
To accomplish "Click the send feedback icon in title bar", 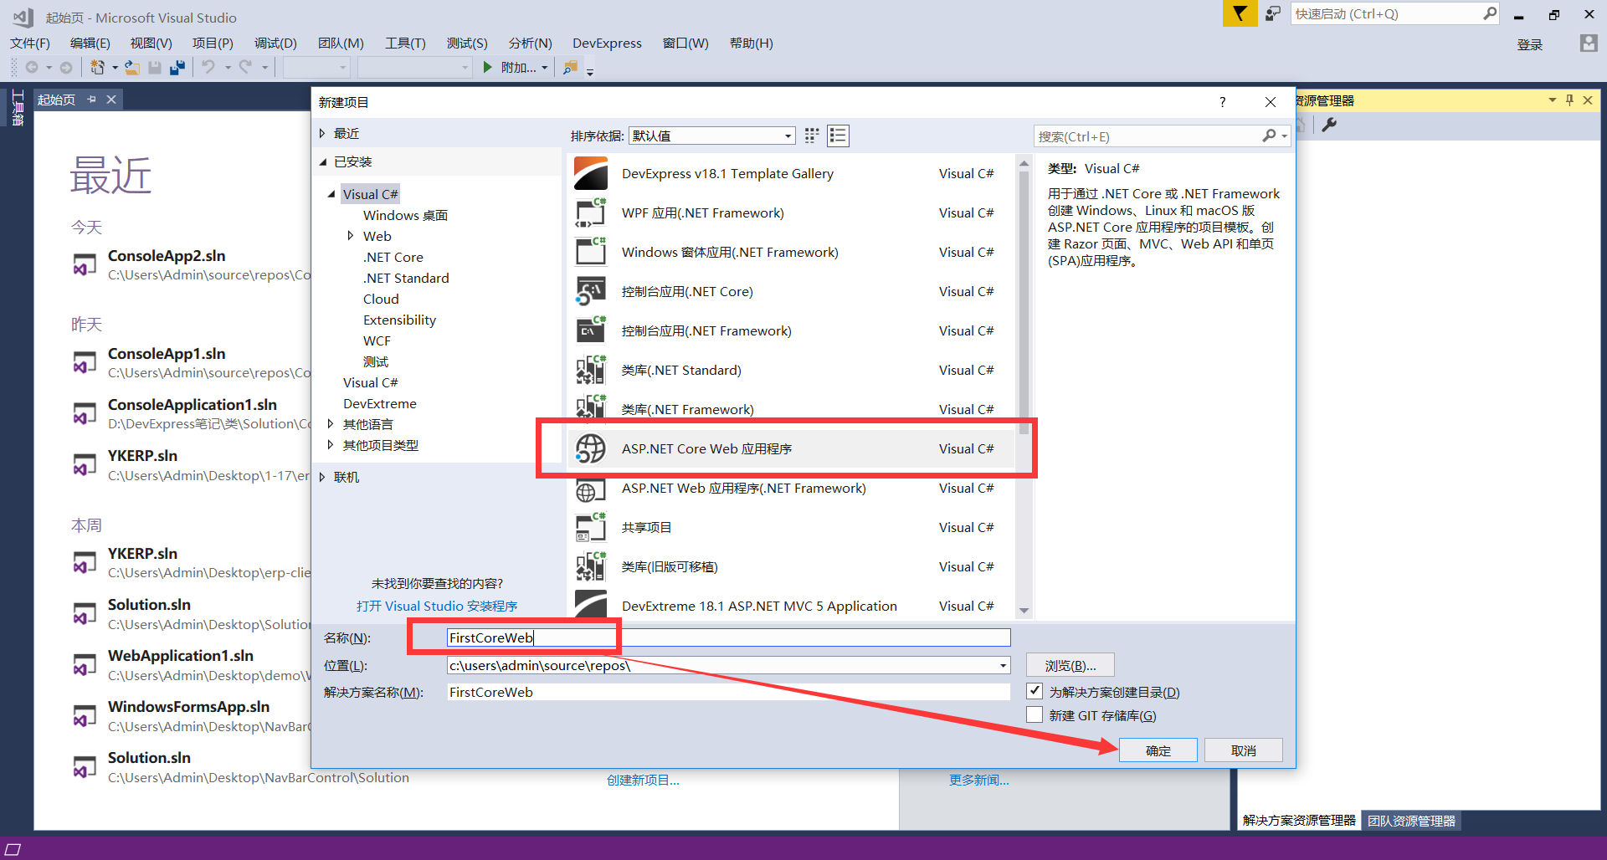I will [1273, 13].
